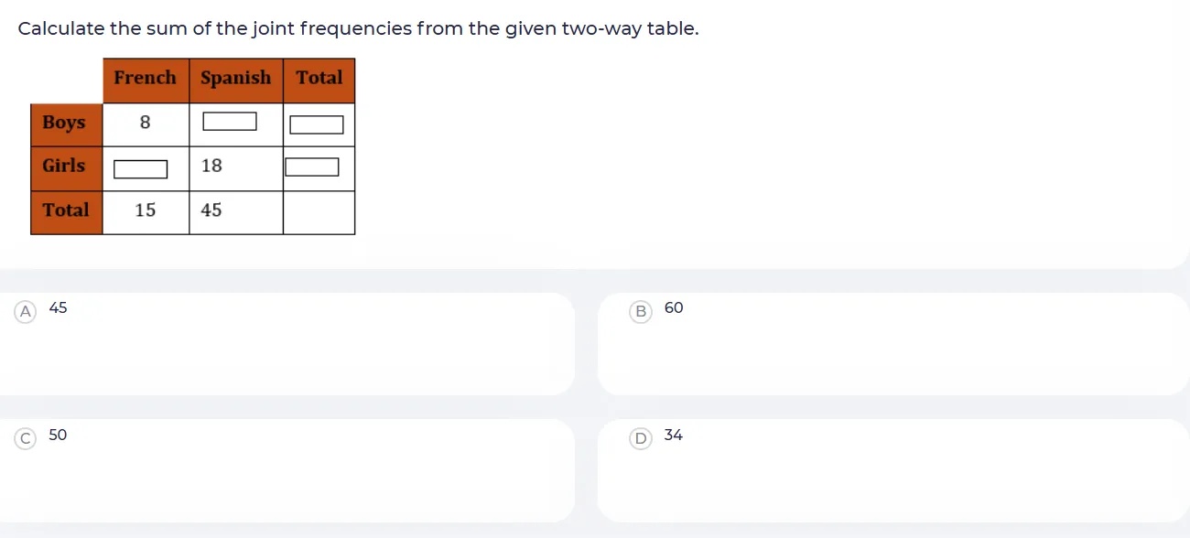The width and height of the screenshot is (1190, 538).
Task: Click the cell containing value 18
Action: [211, 167]
